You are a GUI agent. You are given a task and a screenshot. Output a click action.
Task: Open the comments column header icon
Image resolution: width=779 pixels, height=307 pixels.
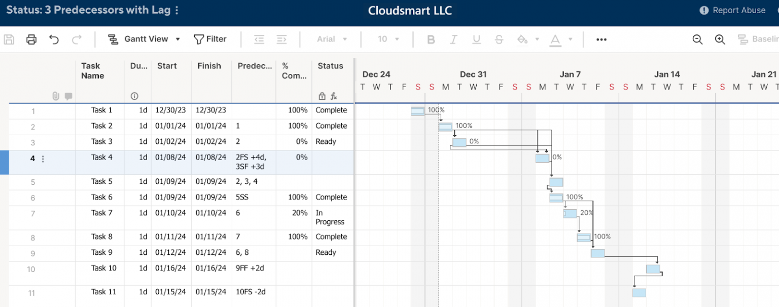click(69, 95)
